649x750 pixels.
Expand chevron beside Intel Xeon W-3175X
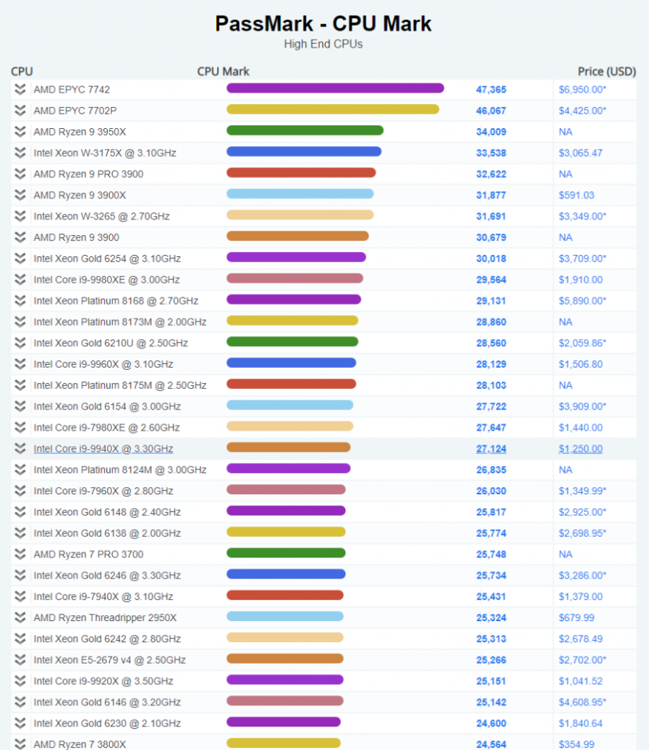[20, 152]
